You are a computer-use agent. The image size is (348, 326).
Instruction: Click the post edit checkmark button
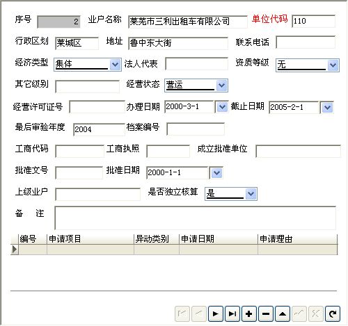click(x=299, y=313)
